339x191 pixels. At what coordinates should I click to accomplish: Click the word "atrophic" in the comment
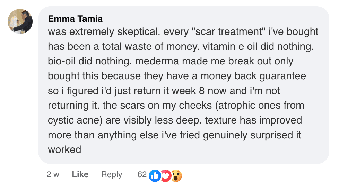(237, 106)
